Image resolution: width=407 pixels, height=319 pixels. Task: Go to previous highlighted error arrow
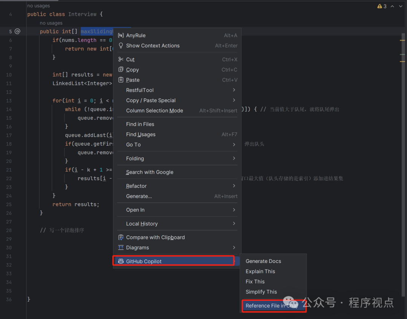pyautogui.click(x=392, y=6)
